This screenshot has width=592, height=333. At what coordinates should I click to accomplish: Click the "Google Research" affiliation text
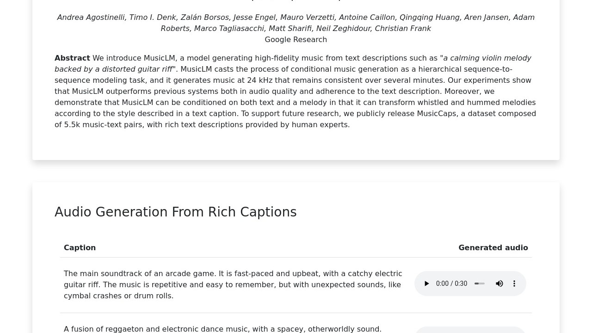(x=296, y=39)
